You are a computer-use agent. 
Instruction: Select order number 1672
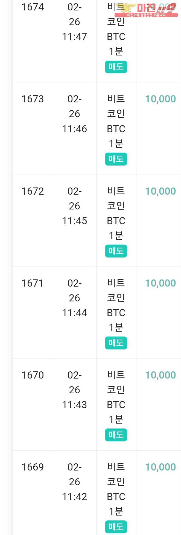click(33, 191)
